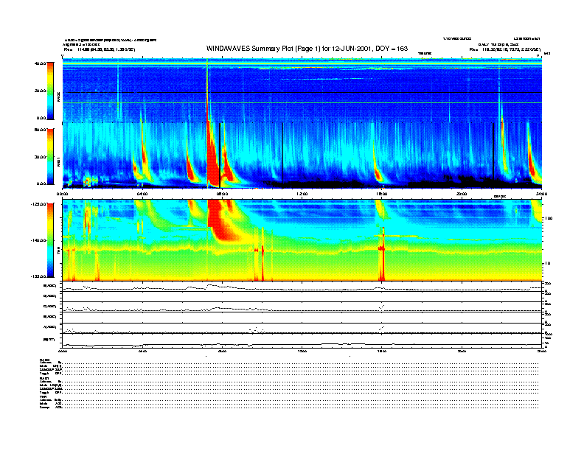
Task: Click the 04:00 tick label under RAD1 panel
Action: [x=142, y=194]
